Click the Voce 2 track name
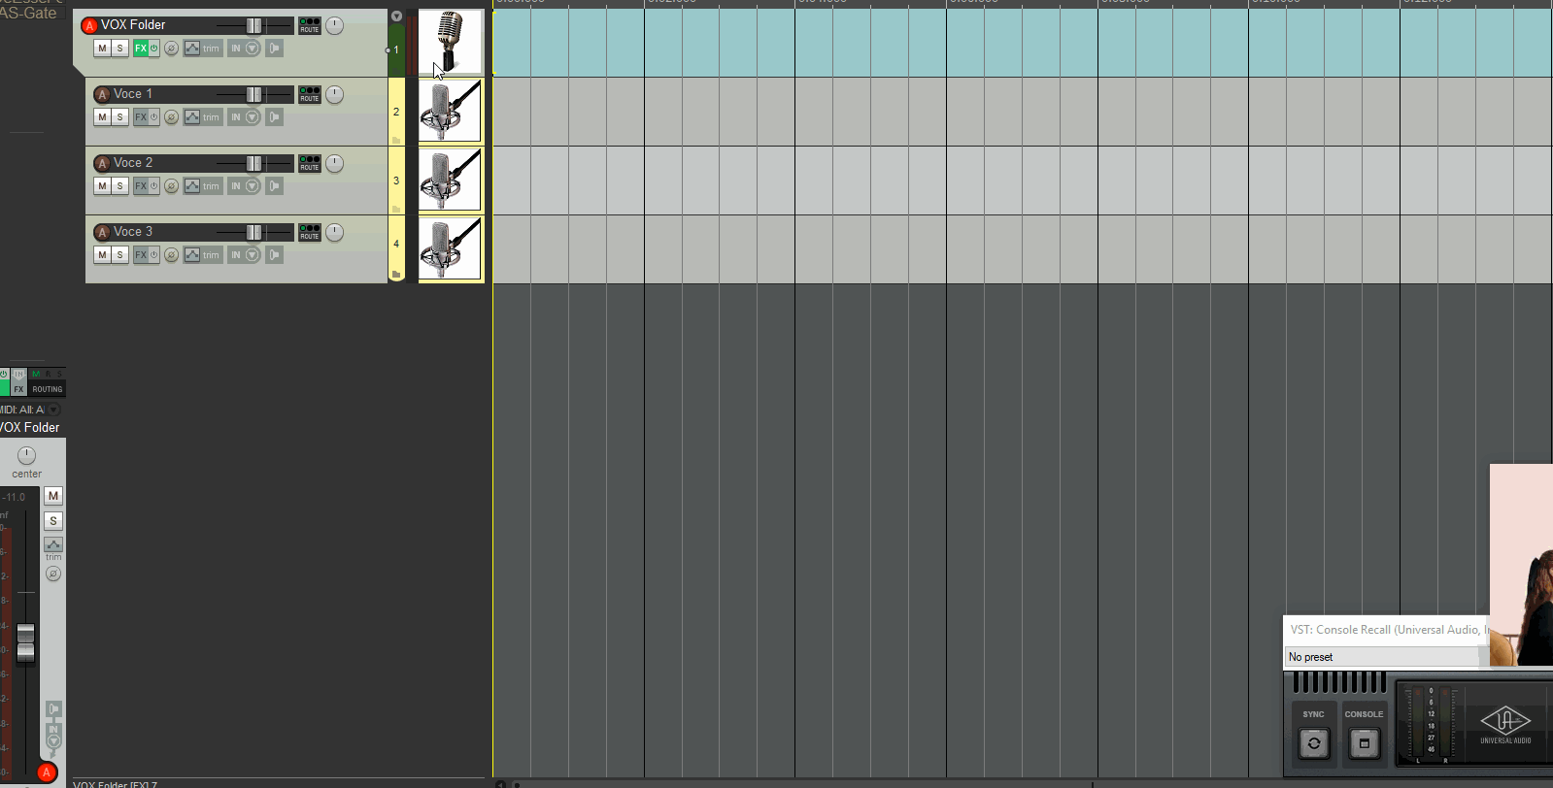This screenshot has width=1553, height=788. coord(133,163)
